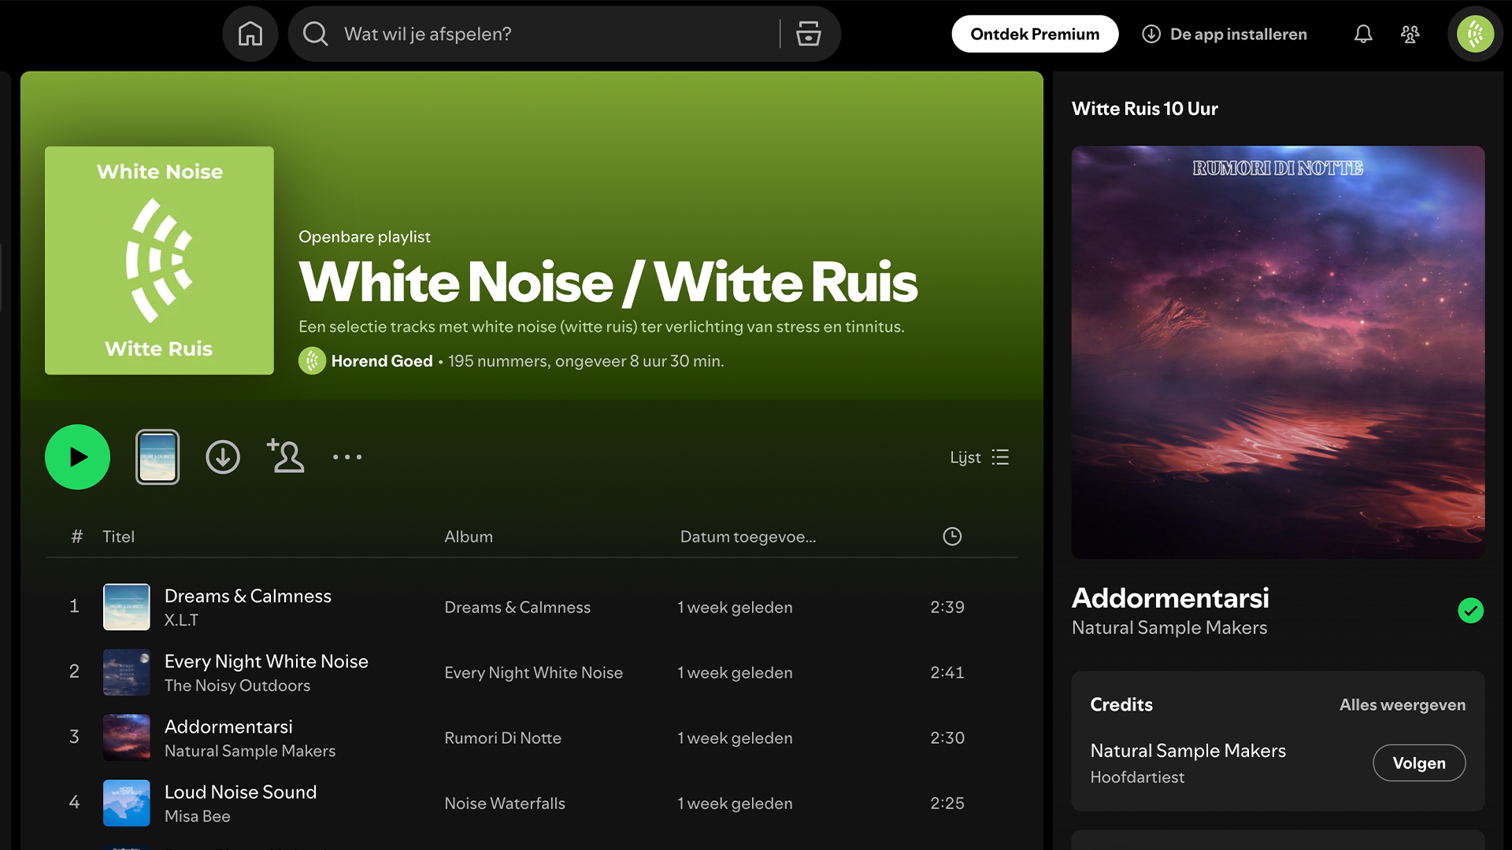Open Alles weergeven in the Credits panel
1512x850 pixels.
(1402, 704)
